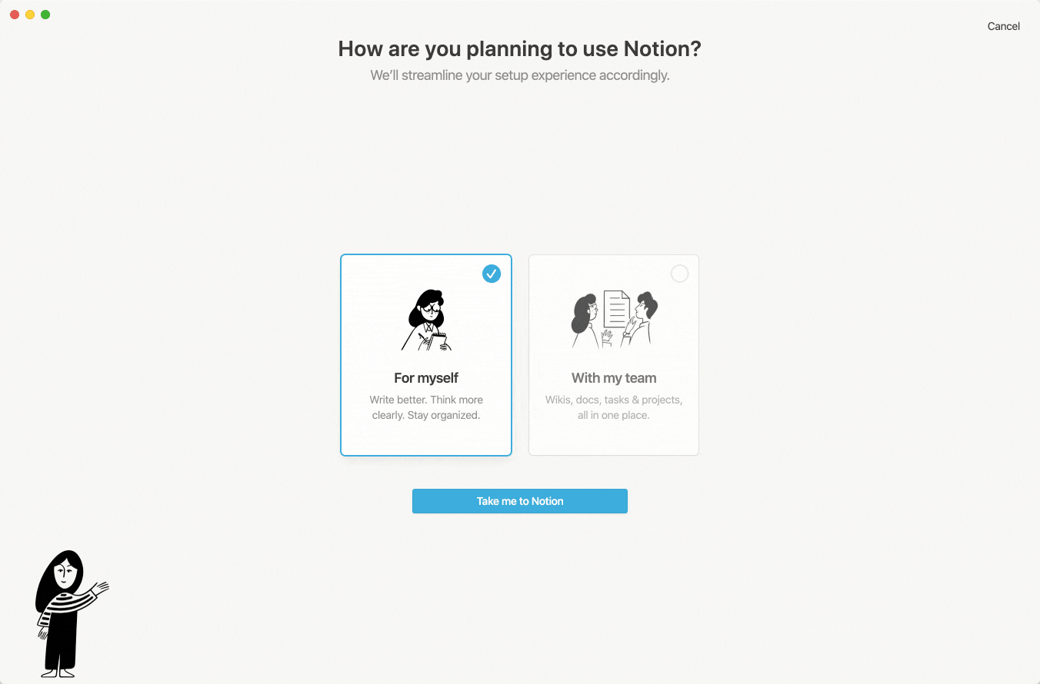Click the woman writing illustration in For myself
The height and width of the screenshot is (684, 1040).
tap(427, 320)
